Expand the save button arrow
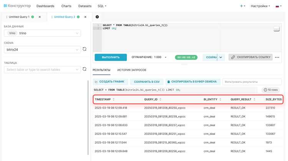 click(221, 58)
